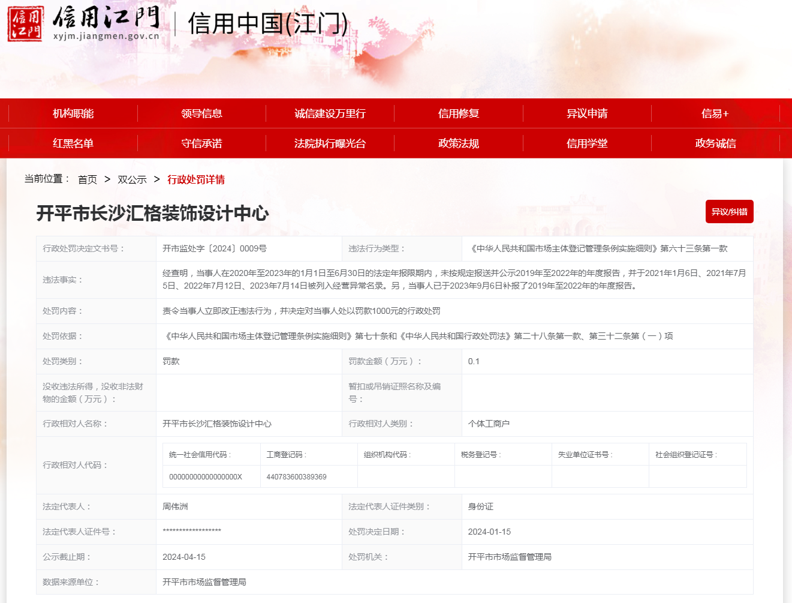Select 信用学堂 in navigation bar
792x603 pixels.
coord(587,143)
